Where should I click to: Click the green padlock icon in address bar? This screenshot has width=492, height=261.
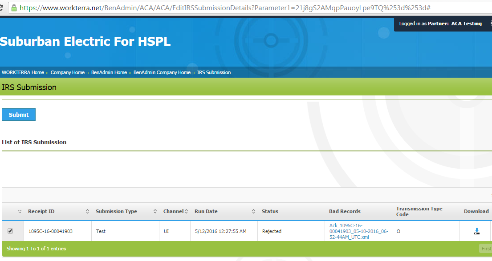click(x=14, y=8)
